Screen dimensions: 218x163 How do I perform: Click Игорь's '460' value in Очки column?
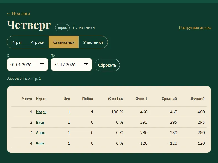point(144,112)
